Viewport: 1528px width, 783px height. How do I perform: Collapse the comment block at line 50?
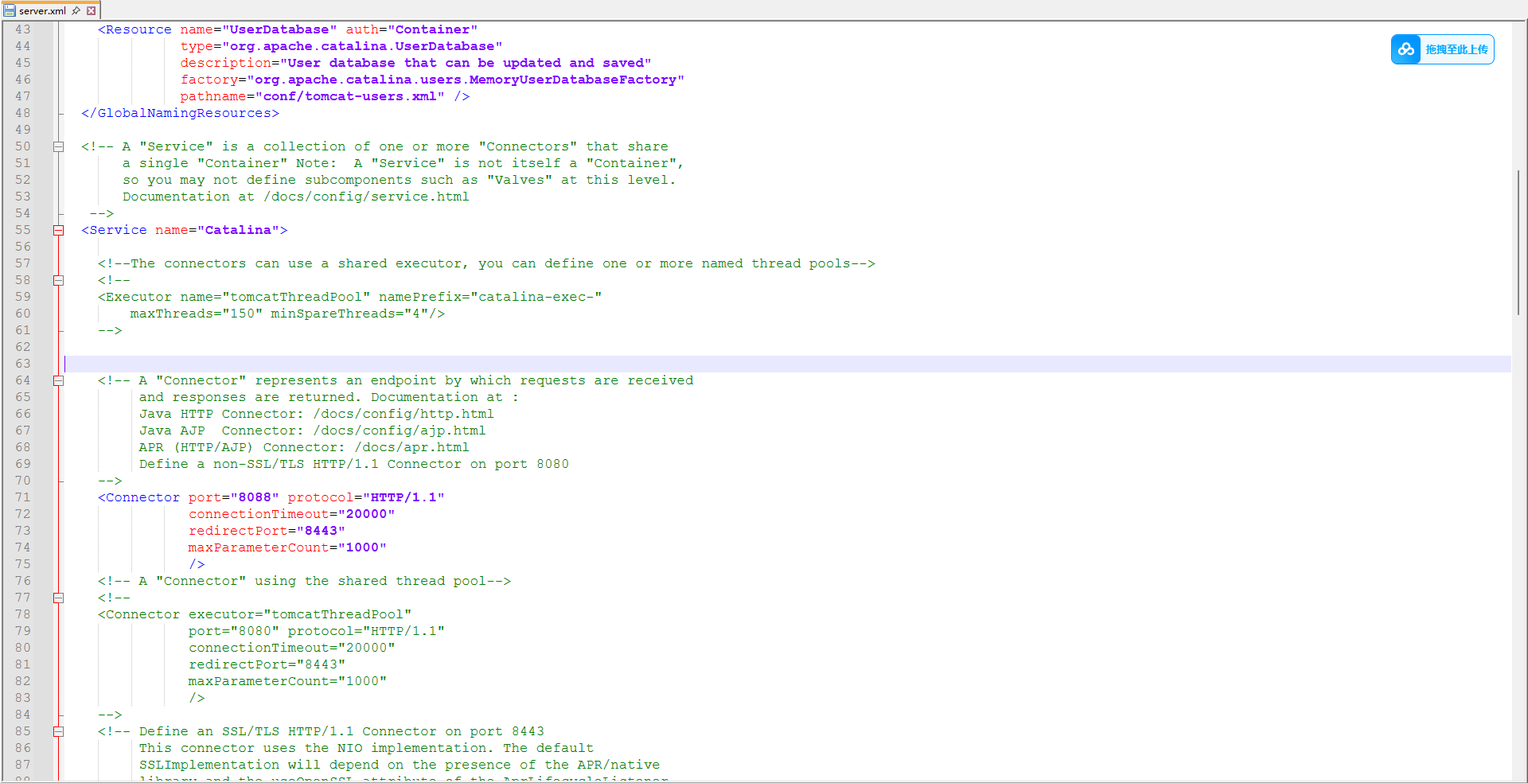[x=58, y=146]
